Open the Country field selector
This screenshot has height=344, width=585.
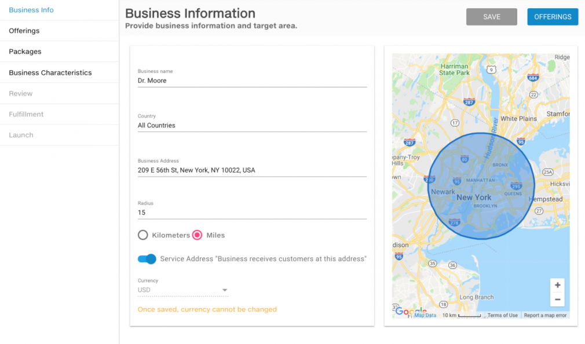(x=252, y=125)
